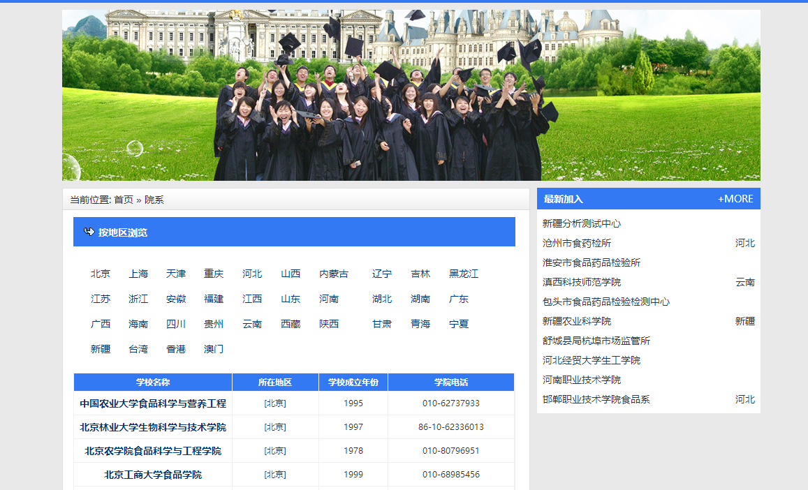Choose the 内蒙古 region filter
This screenshot has height=490, width=808.
(x=334, y=274)
